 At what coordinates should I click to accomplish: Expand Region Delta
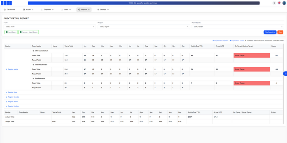[x=11, y=102]
